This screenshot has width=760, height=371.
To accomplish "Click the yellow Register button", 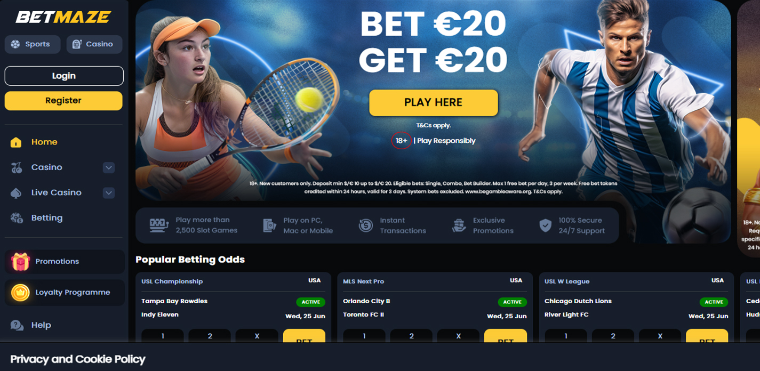I will point(63,101).
